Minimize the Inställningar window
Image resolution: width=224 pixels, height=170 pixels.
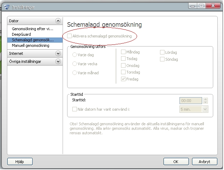click(193, 6)
